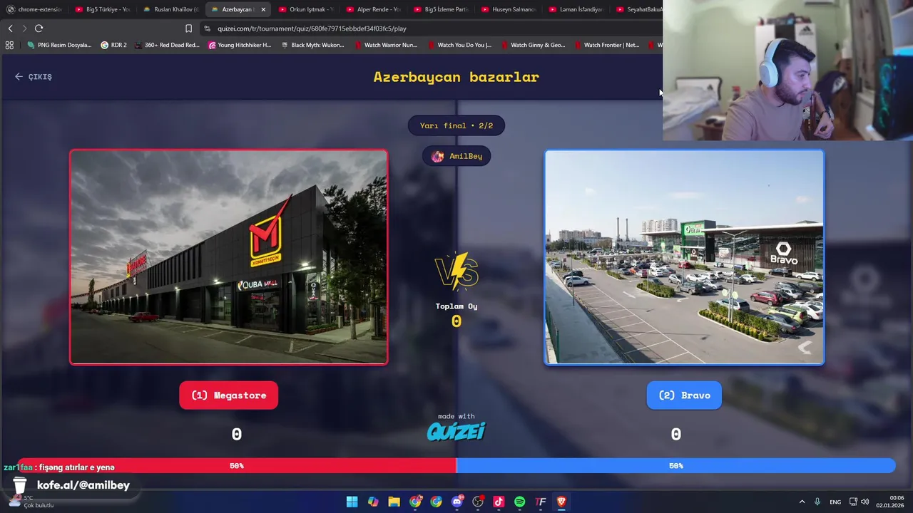Open the Watch Warrior Nun bookmark

[386, 45]
